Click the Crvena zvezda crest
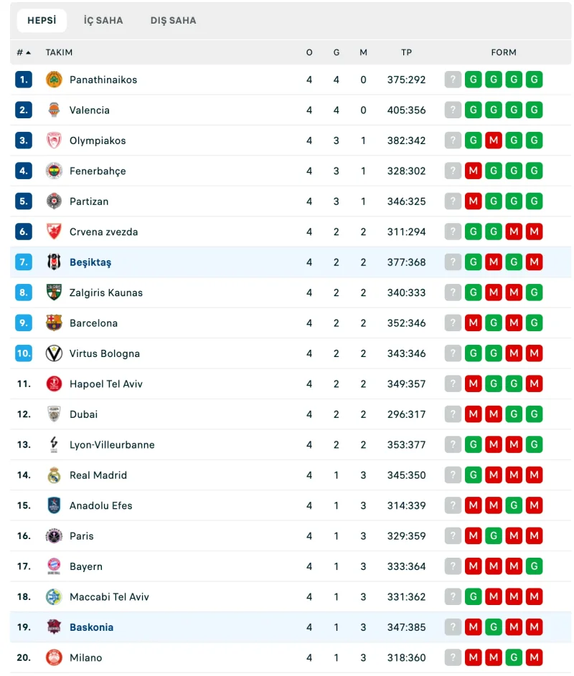The image size is (574, 676). pyautogui.click(x=54, y=232)
